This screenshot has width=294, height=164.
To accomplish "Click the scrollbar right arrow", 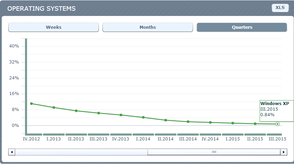I will 284,152.
